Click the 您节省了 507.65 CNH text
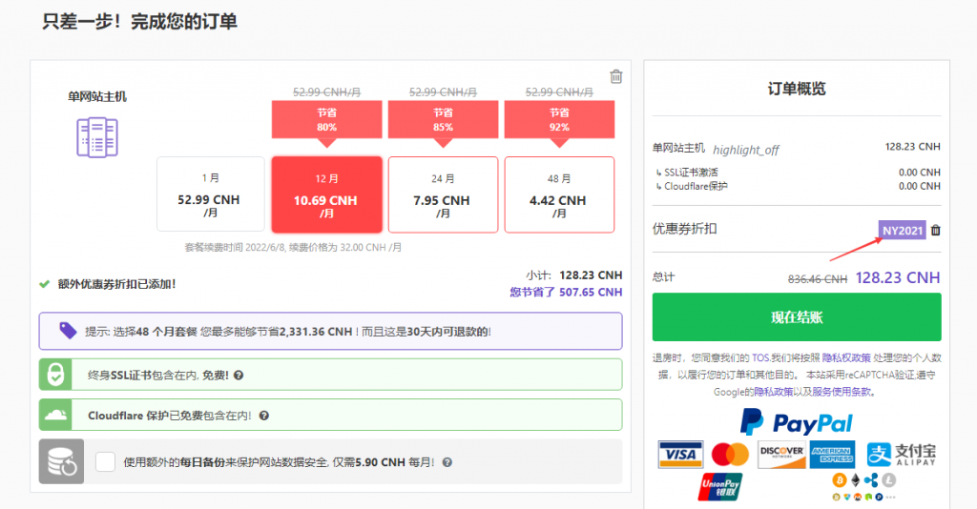The image size is (977, 509). click(x=566, y=292)
